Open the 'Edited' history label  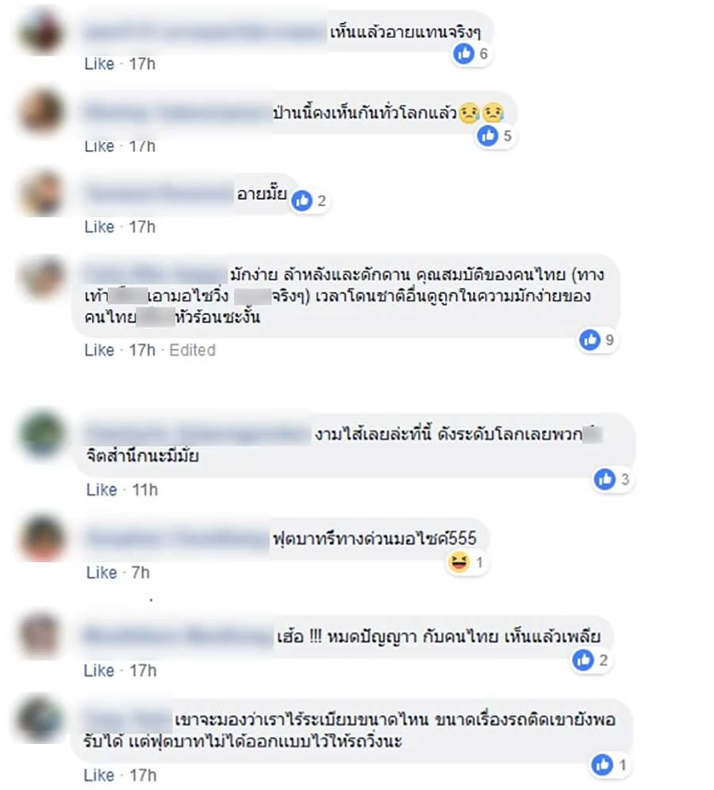click(x=193, y=350)
